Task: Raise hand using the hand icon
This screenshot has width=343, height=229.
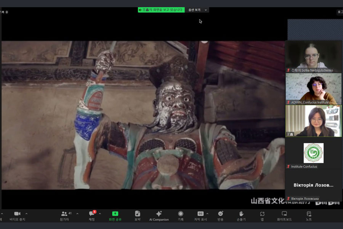Action: click(x=241, y=216)
